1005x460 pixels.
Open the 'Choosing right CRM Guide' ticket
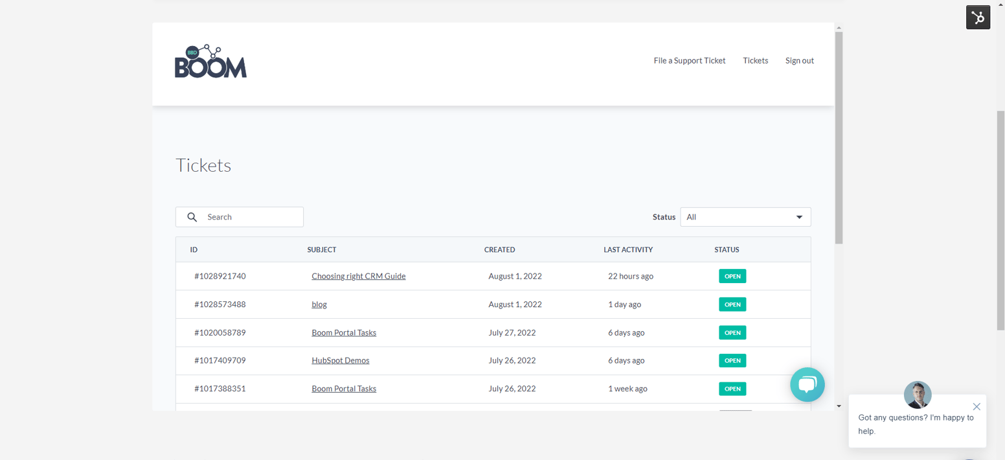pyautogui.click(x=358, y=276)
